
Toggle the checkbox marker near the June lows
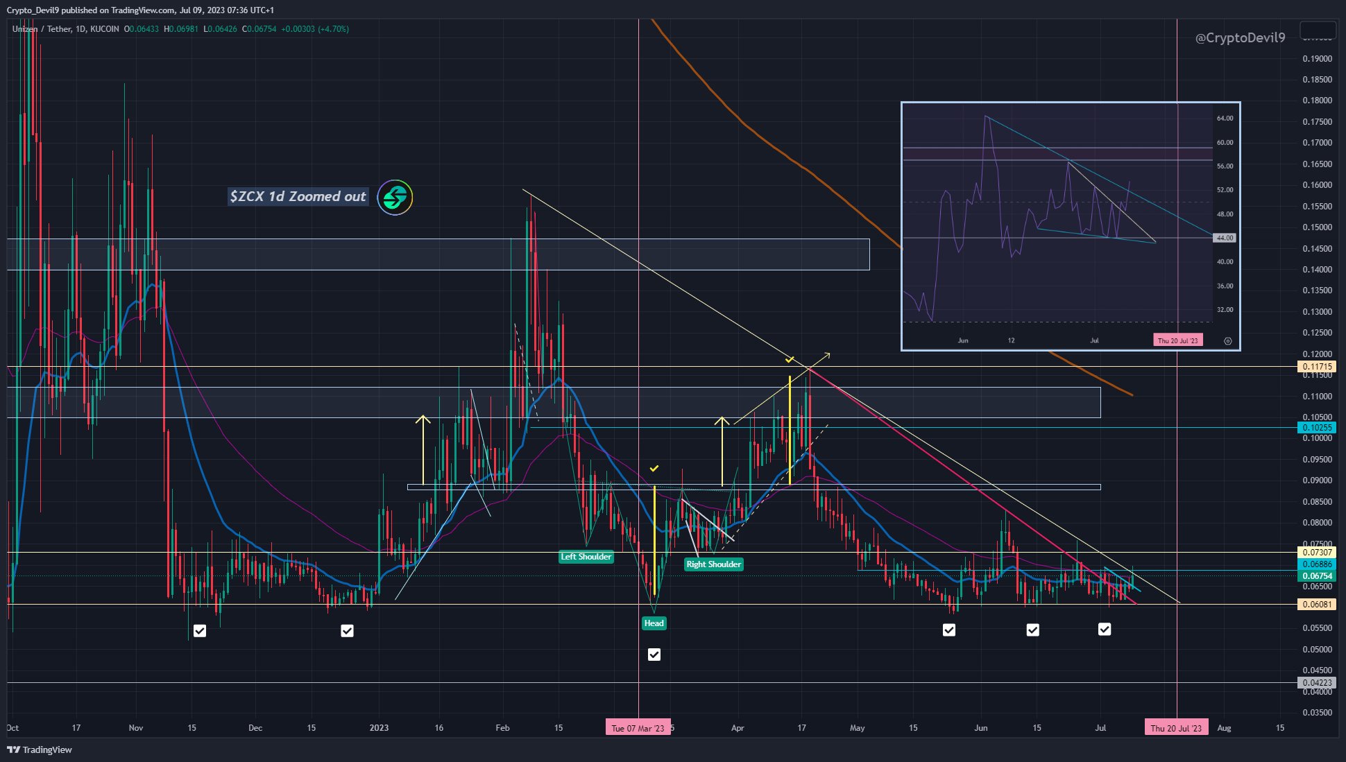coord(949,630)
